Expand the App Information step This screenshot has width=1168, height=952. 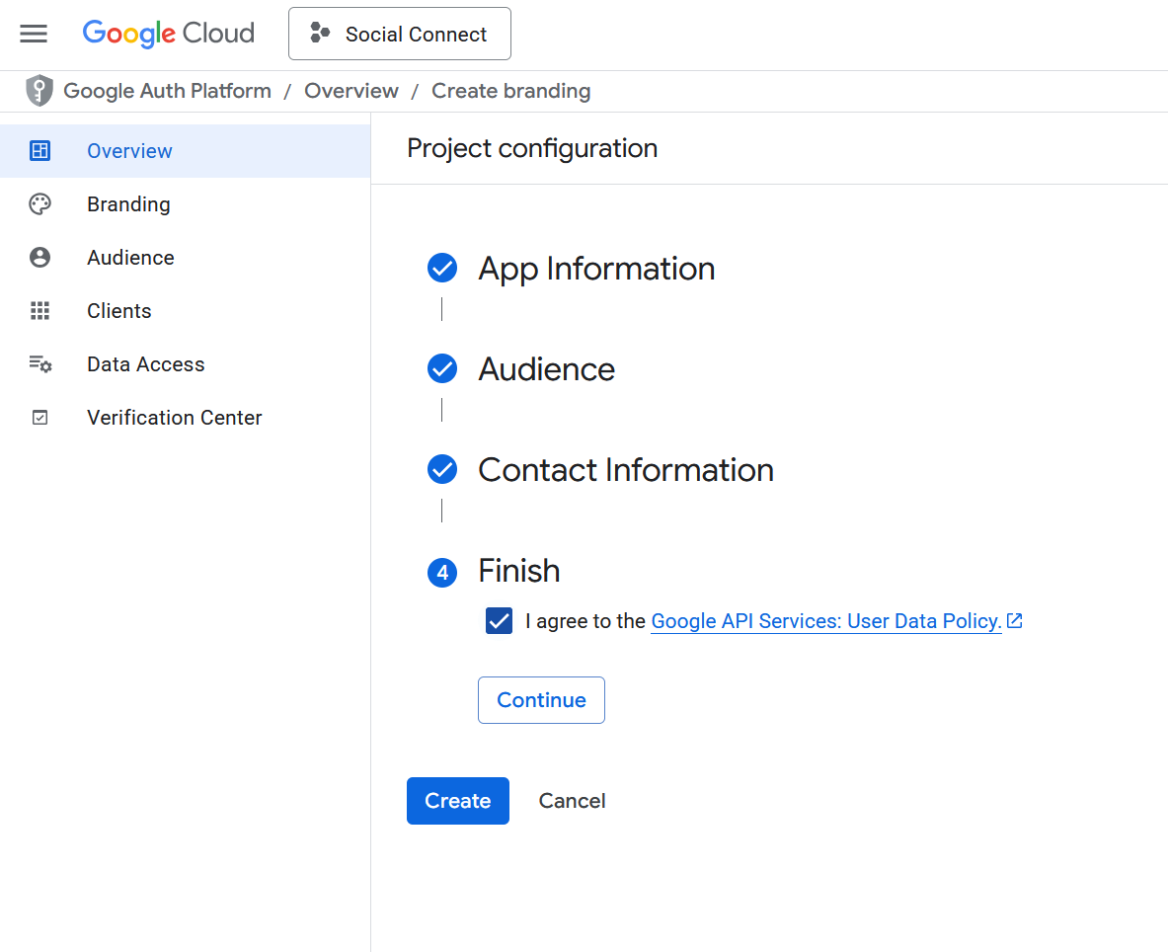coord(596,269)
